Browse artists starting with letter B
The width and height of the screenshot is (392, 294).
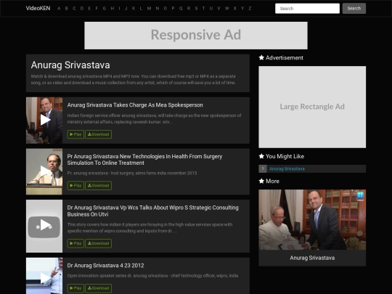(x=67, y=9)
